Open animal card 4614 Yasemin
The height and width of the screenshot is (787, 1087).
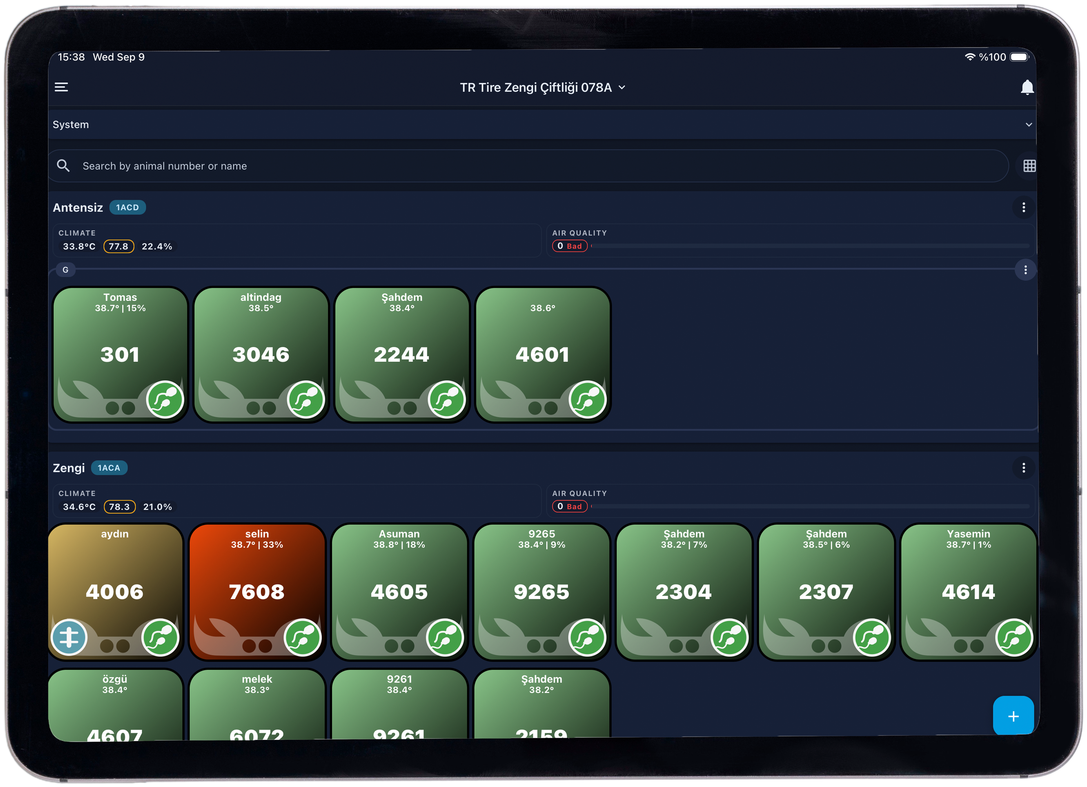tap(969, 592)
